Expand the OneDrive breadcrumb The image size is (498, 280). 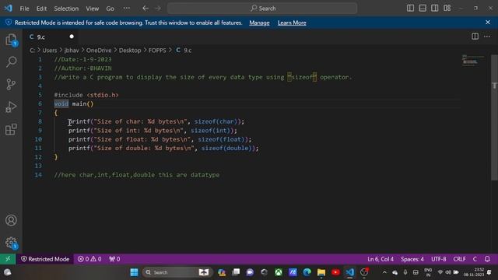99,50
